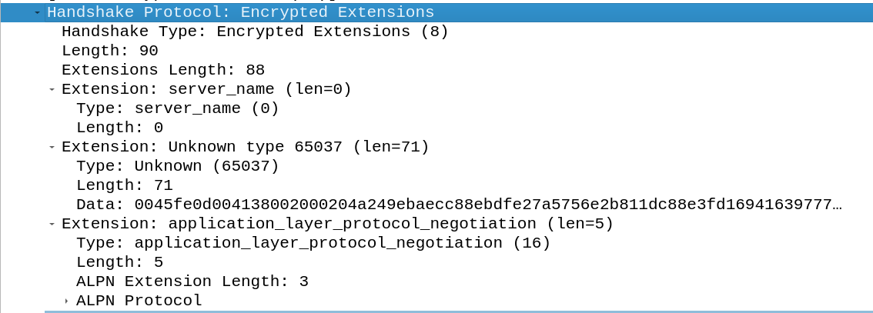Select the Data hex bytes row
Viewport: 873px width, 313px height.
click(x=460, y=205)
